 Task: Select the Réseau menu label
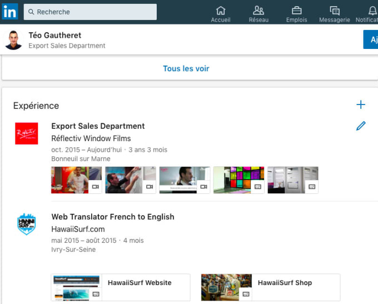point(258,20)
